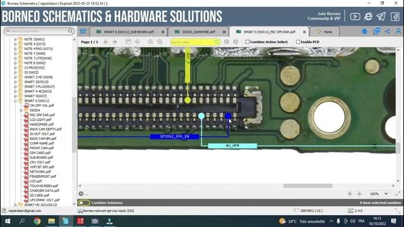Expand the DIODA subfolder
404x227 pixels.
21,110
